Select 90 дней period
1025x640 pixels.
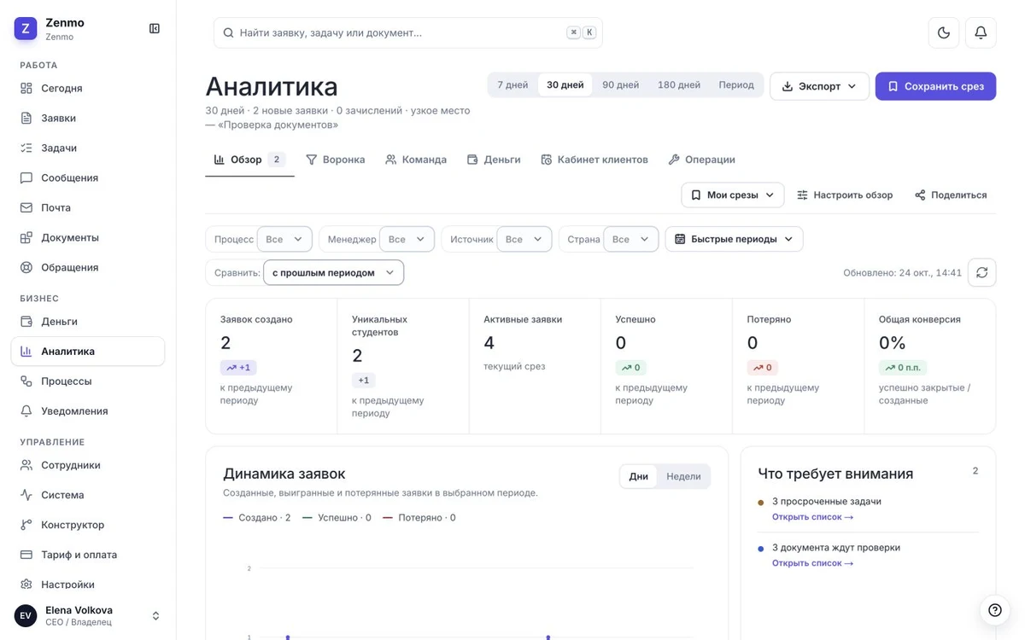[x=621, y=84]
